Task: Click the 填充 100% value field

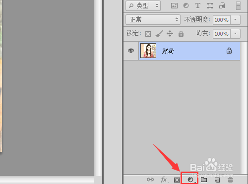Action: (x=222, y=34)
